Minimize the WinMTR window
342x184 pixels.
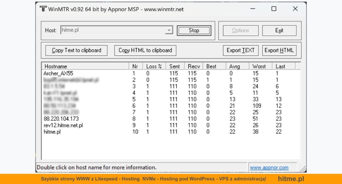pos(253,9)
